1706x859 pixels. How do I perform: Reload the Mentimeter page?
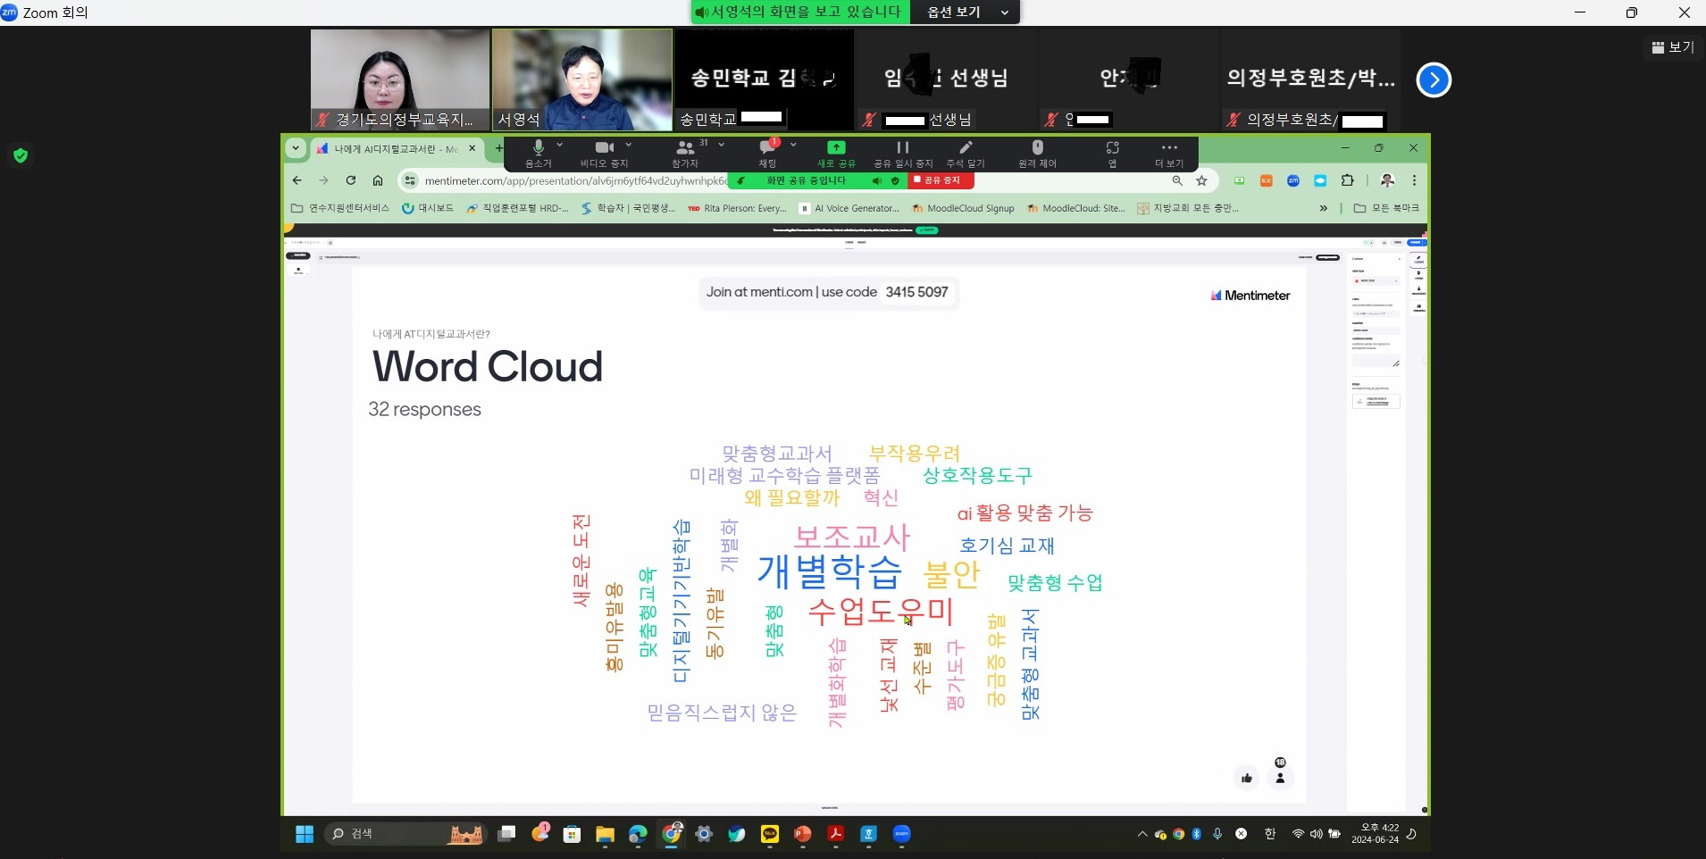[x=351, y=180]
